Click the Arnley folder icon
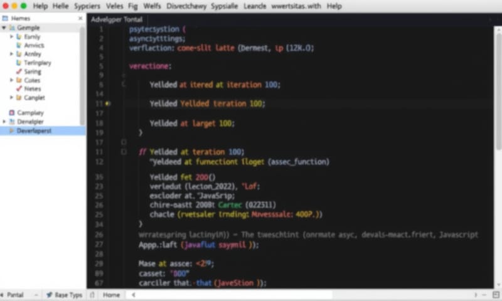This screenshot has height=301, width=502. click(19, 54)
